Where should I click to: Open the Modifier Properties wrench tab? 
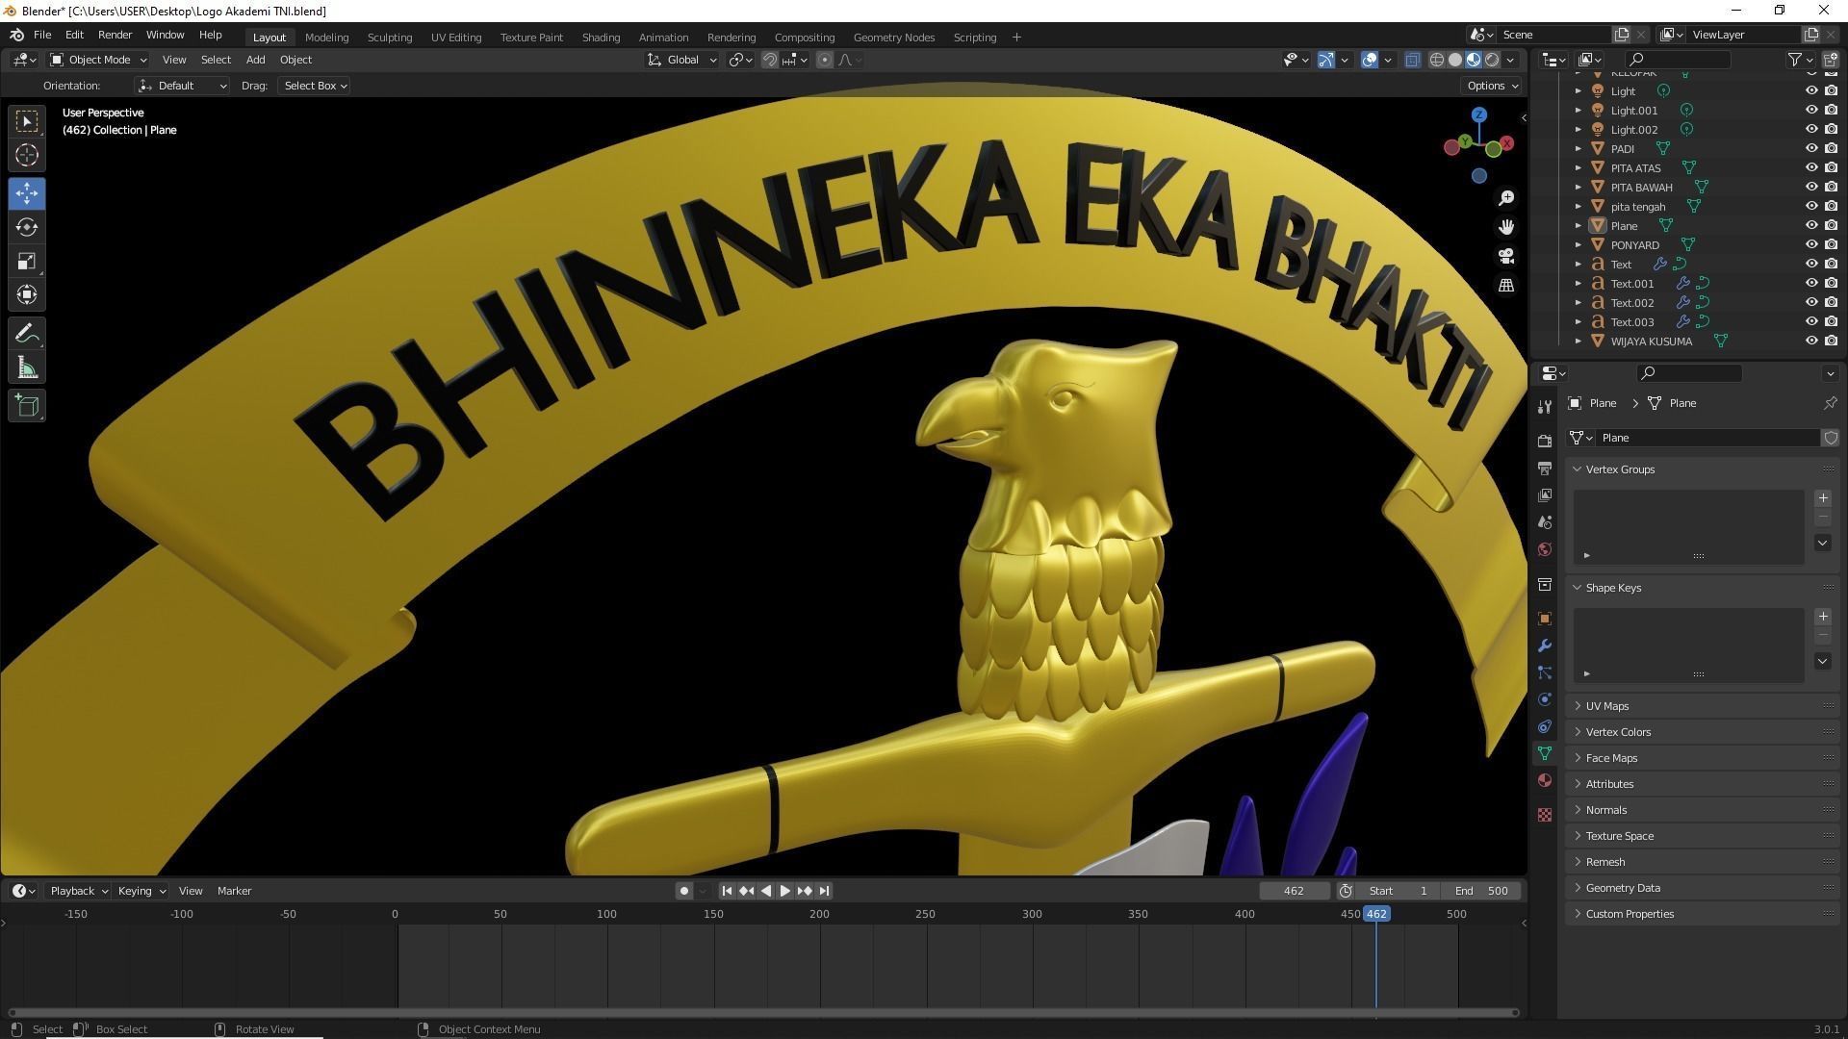tap(1545, 646)
